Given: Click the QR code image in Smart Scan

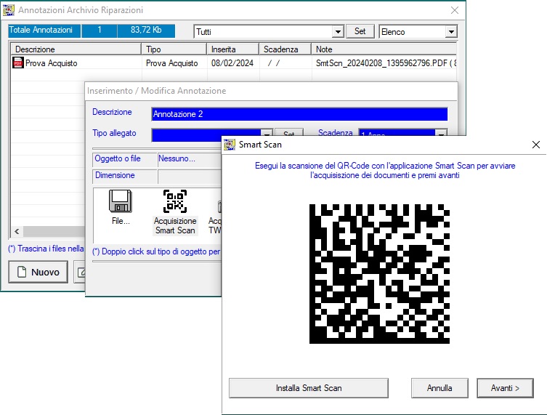Looking at the screenshot, I should pyautogui.click(x=379, y=274).
